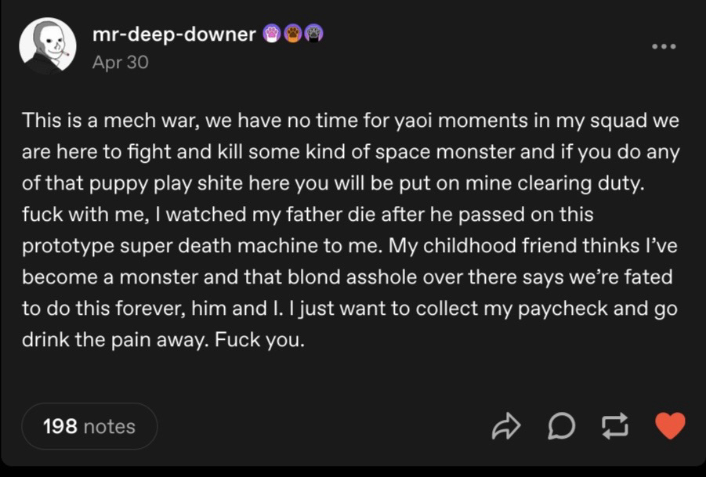Click the Apr 30 post date
The width and height of the screenshot is (706, 477).
120,62
